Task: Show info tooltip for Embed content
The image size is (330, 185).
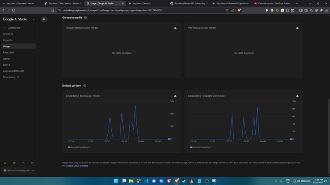Action: (85, 86)
